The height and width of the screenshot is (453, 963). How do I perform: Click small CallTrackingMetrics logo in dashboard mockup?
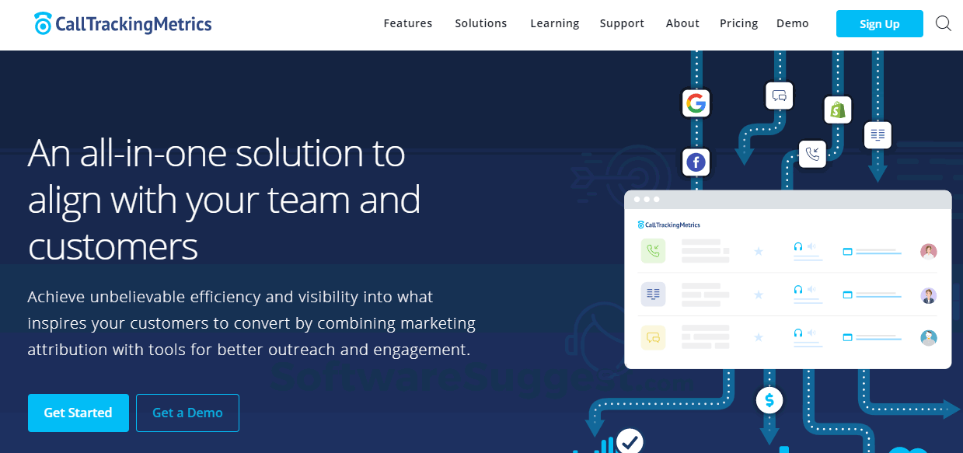669,225
